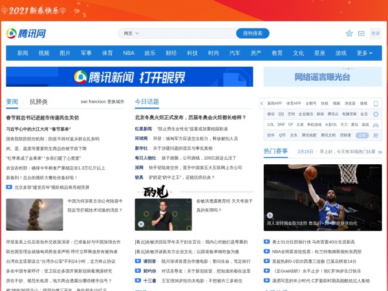388x291 pixels.
Task: Click the Tencent 腾讯网 logo
Action: coord(26,34)
